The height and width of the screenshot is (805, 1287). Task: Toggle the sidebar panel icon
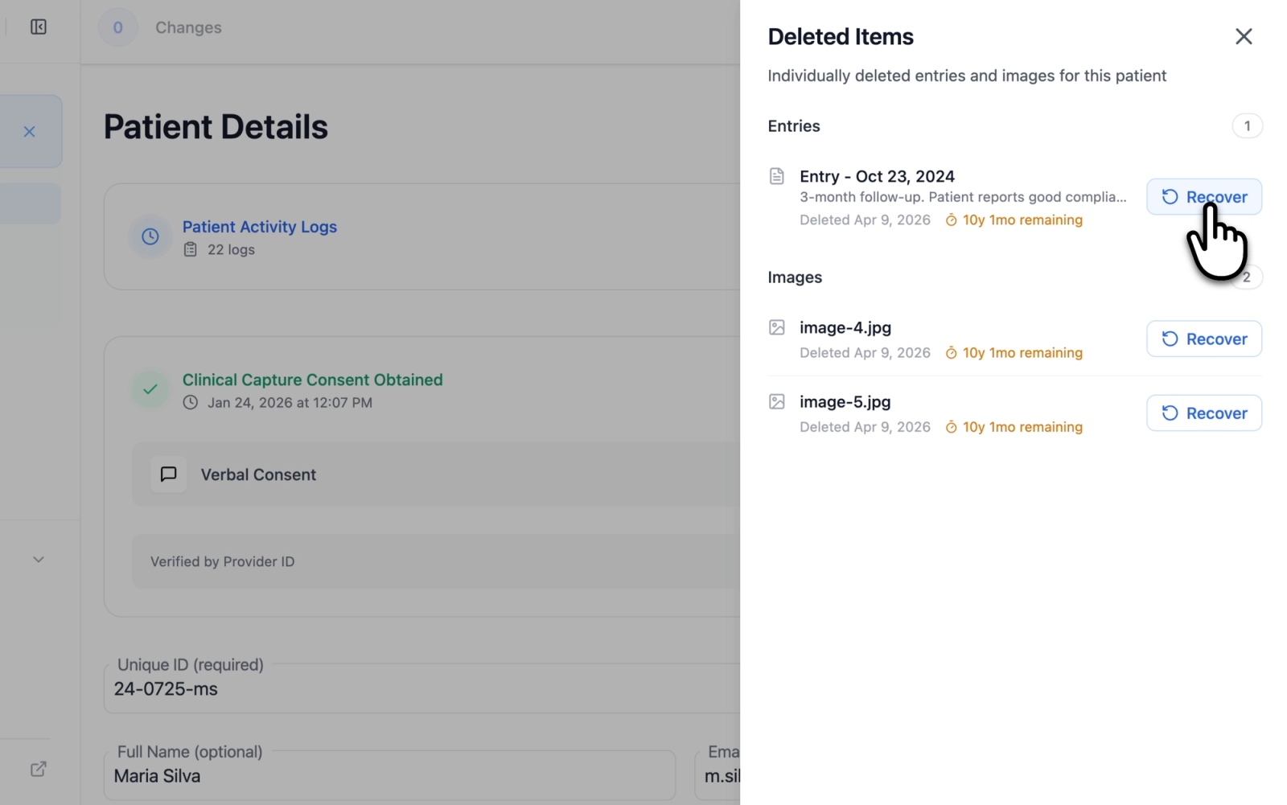click(x=39, y=27)
